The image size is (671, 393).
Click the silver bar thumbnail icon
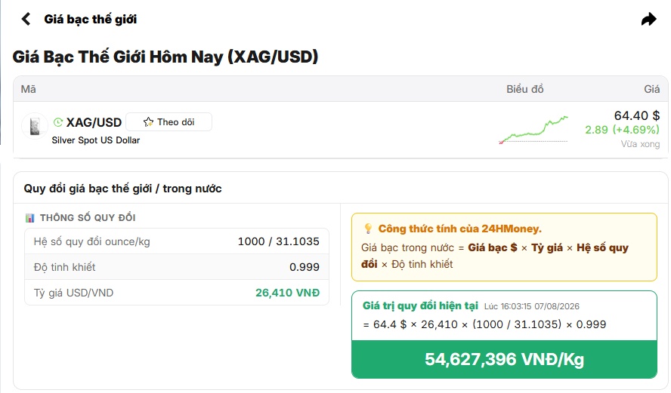pyautogui.click(x=35, y=126)
